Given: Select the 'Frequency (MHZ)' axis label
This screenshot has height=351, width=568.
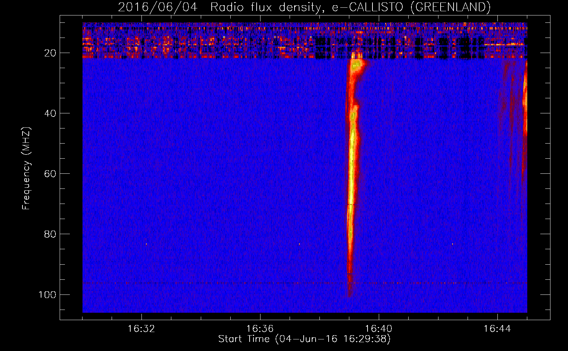Looking at the screenshot, I should point(26,168).
